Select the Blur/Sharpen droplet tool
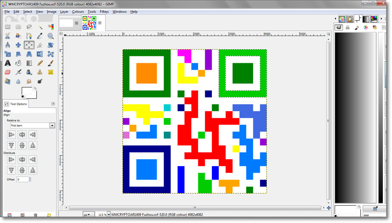 (18, 81)
